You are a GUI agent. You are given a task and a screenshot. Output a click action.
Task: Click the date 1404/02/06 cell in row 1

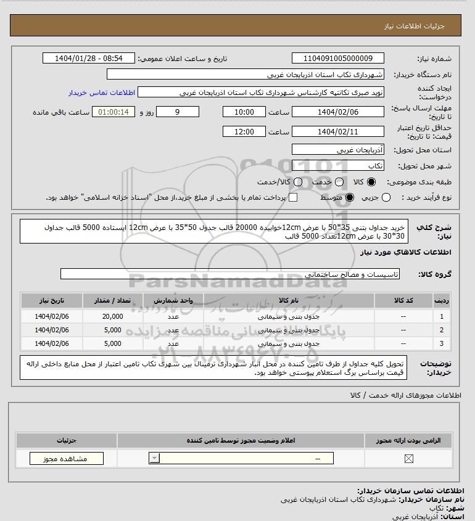[52, 316]
